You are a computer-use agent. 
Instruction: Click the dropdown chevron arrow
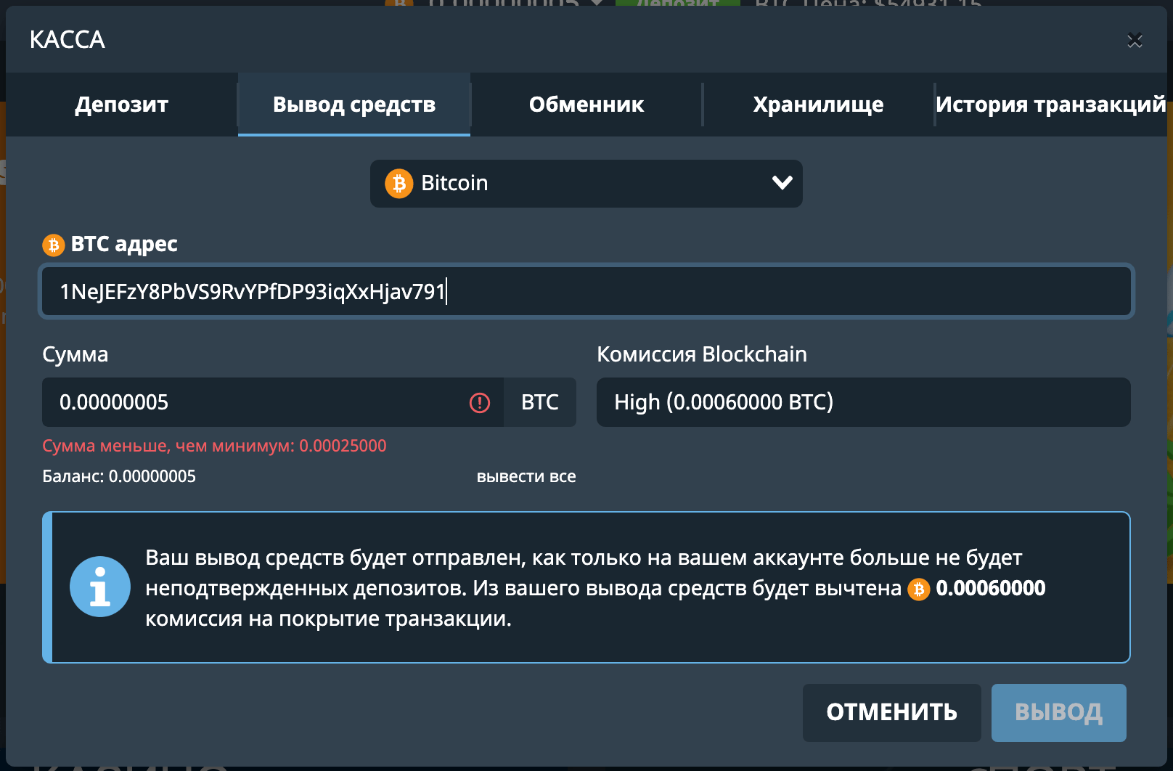[782, 183]
